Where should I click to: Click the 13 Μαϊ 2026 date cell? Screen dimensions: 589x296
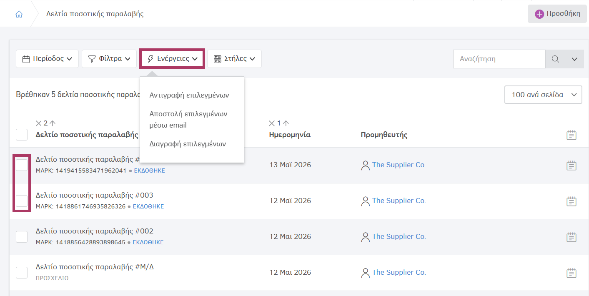point(290,165)
